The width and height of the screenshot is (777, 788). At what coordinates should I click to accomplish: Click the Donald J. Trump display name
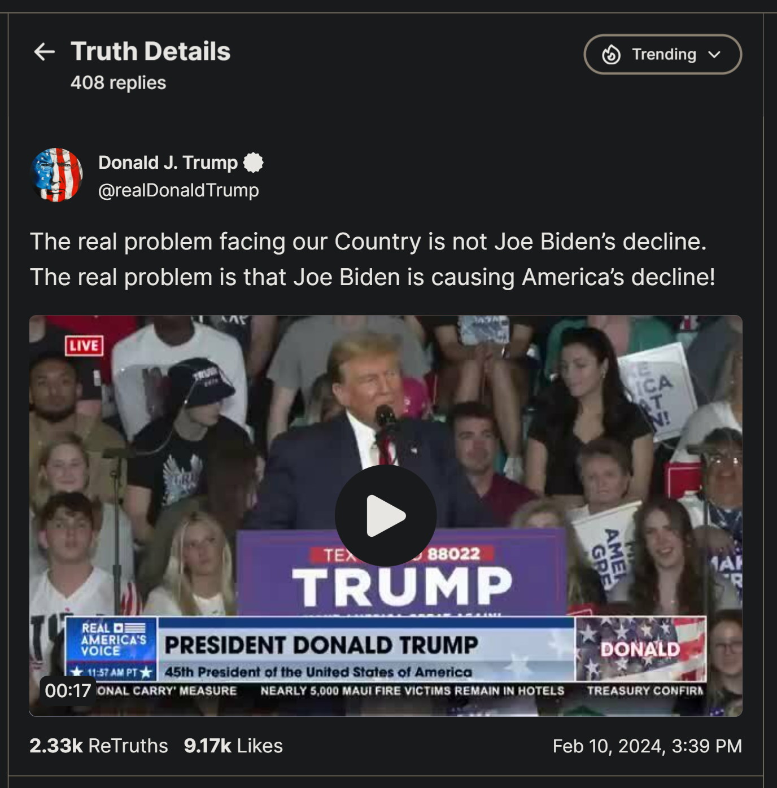point(168,163)
